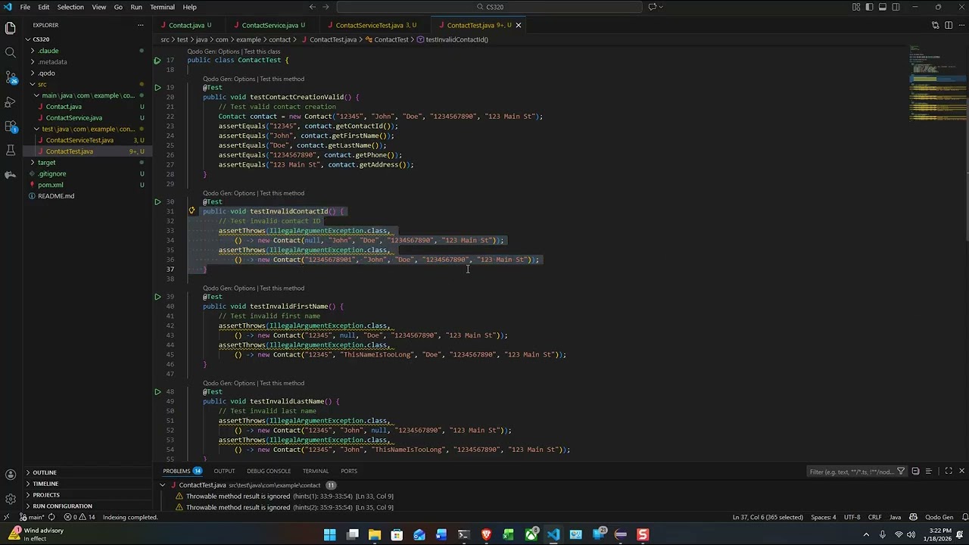Open the Run and Debug view
969x545 pixels.
pos(11,101)
